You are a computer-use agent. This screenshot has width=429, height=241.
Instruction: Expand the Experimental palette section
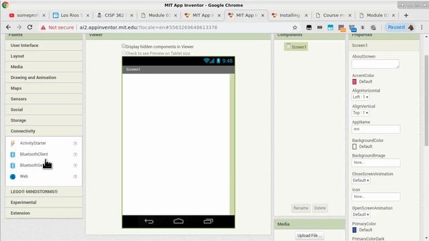tap(44, 202)
